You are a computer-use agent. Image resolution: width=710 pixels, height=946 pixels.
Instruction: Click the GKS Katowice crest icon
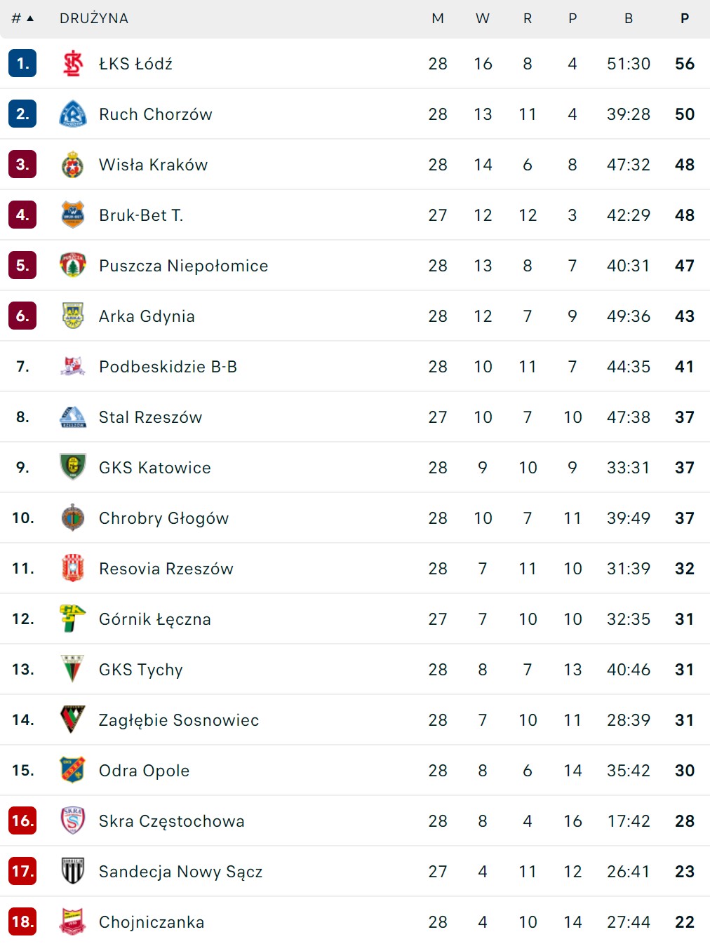[73, 468]
